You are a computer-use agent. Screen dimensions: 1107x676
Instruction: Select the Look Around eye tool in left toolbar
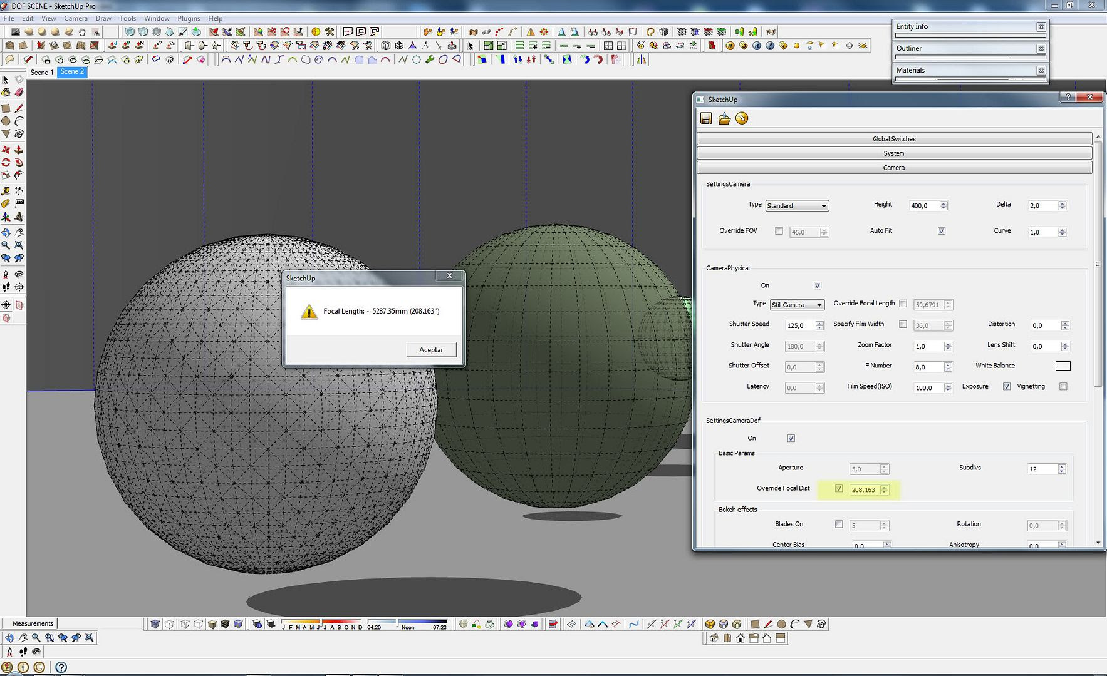(19, 274)
